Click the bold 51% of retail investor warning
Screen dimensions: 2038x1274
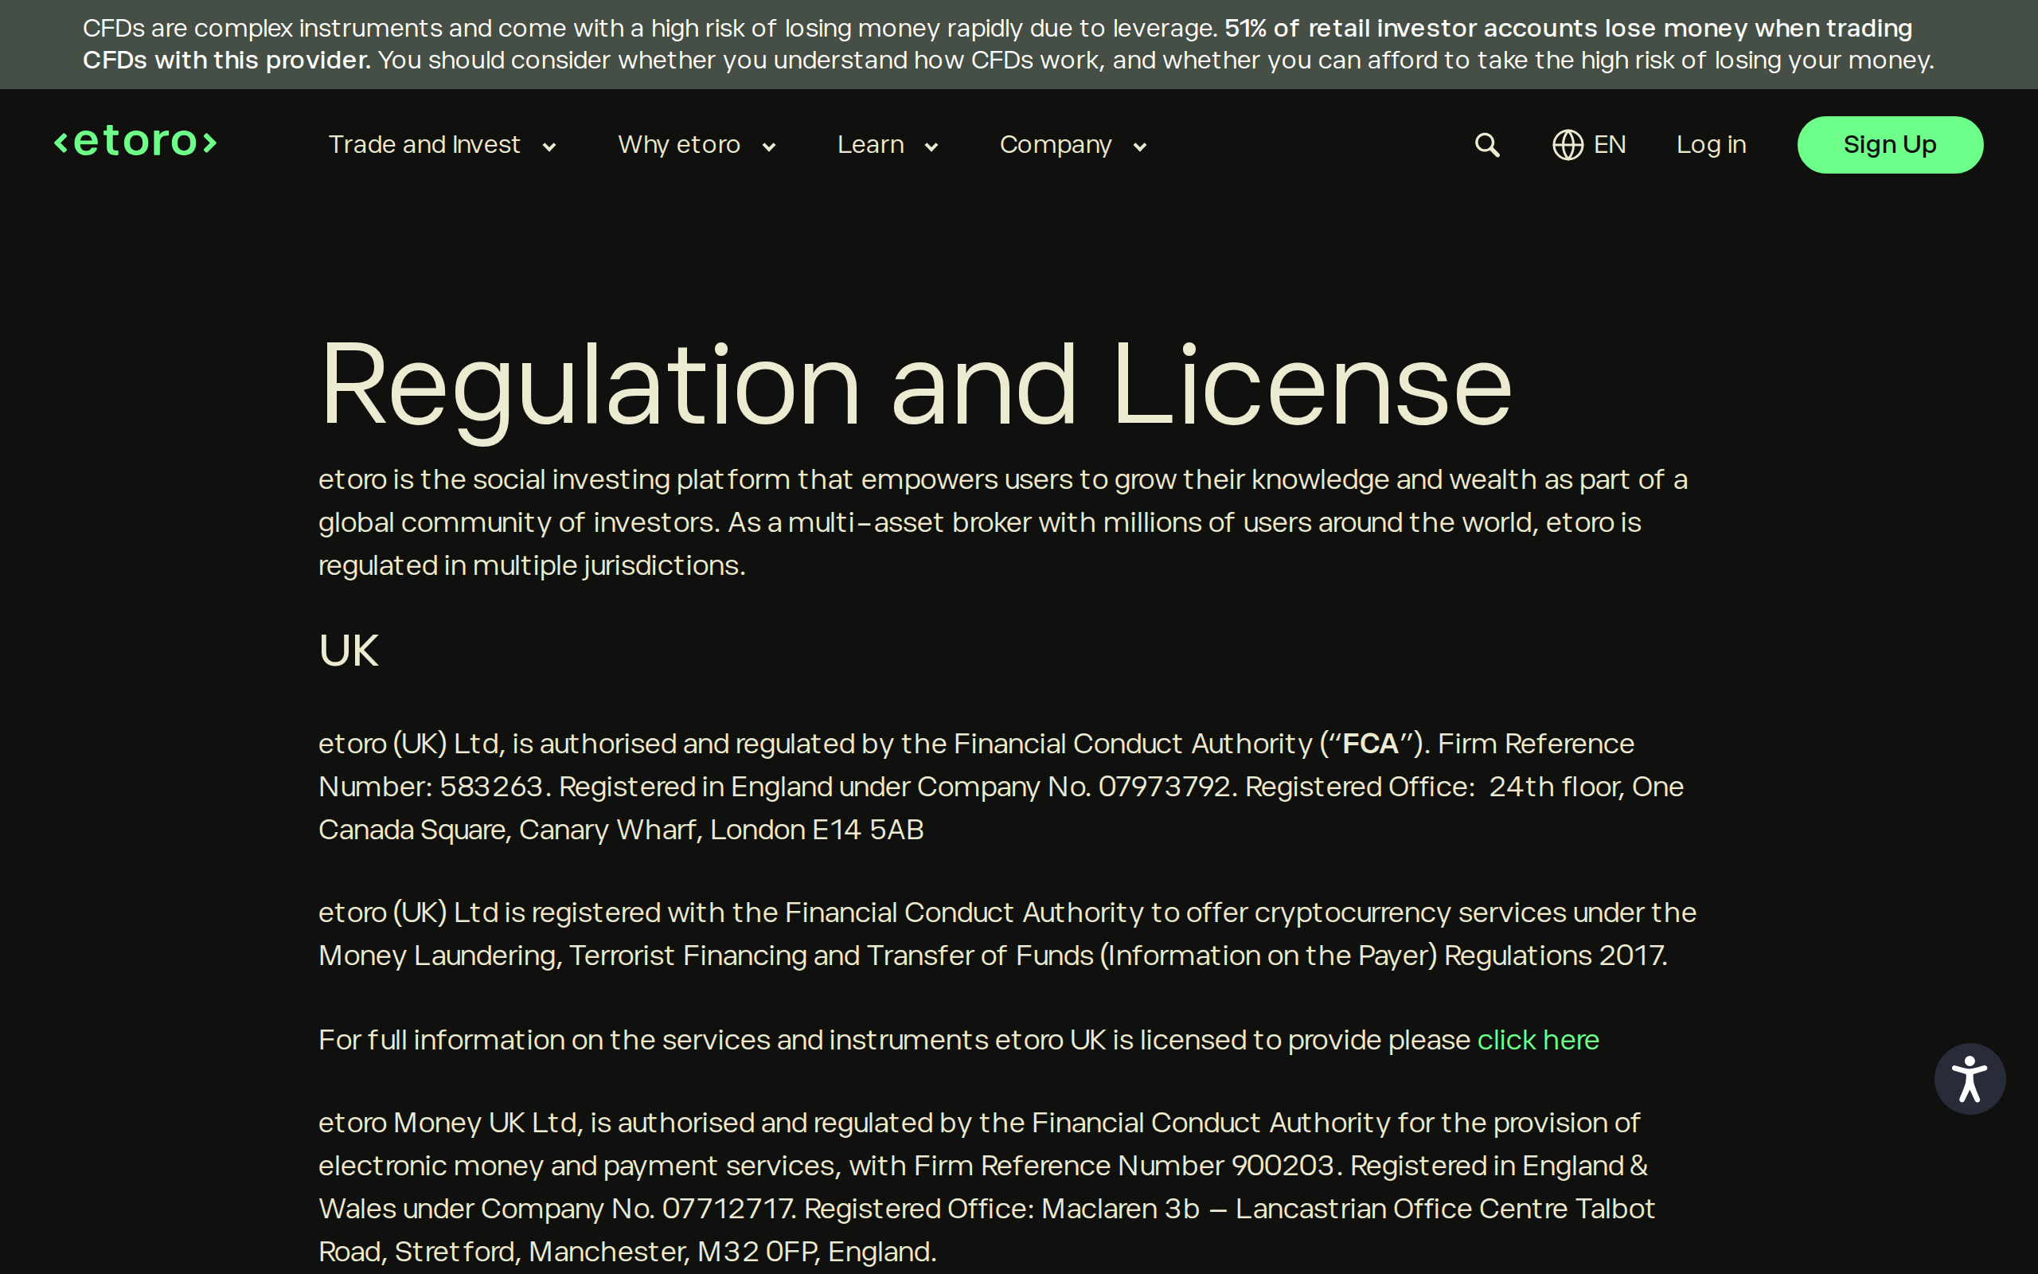[x=997, y=44]
